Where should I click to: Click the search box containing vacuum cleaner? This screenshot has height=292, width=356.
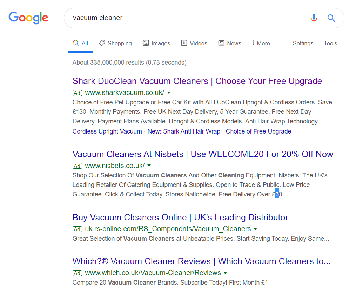[204, 18]
